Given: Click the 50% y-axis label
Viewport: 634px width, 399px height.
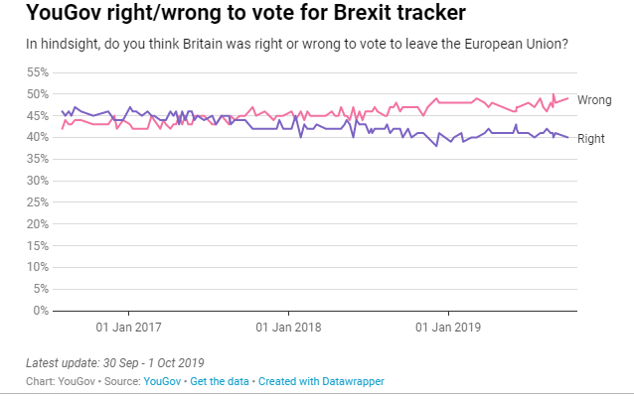Looking at the screenshot, I should (x=36, y=95).
